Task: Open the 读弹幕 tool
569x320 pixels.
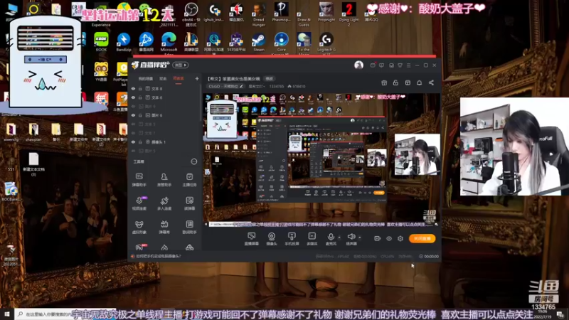Action: (x=189, y=203)
